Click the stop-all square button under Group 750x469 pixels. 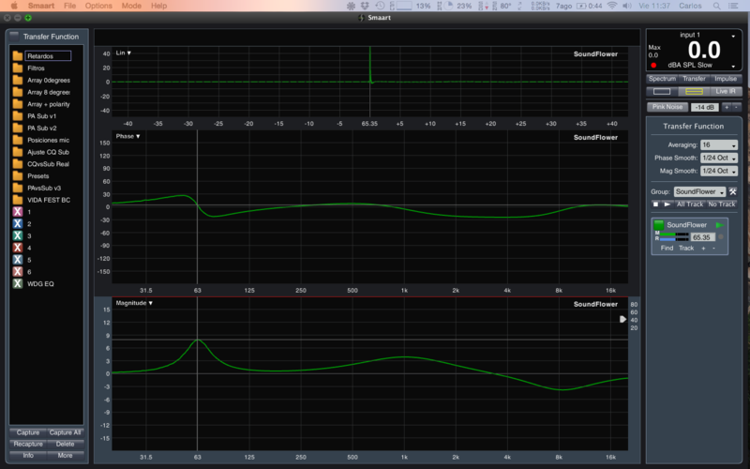pos(655,204)
